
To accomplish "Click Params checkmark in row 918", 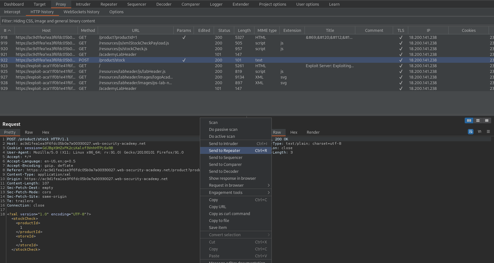I will [184, 37].
